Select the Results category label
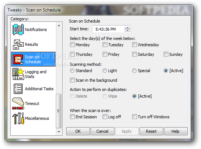Screen dimensions: 201x149 pyautogui.click(x=31, y=44)
